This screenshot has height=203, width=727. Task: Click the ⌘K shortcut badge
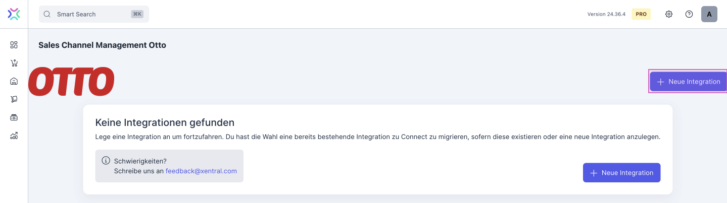137,14
